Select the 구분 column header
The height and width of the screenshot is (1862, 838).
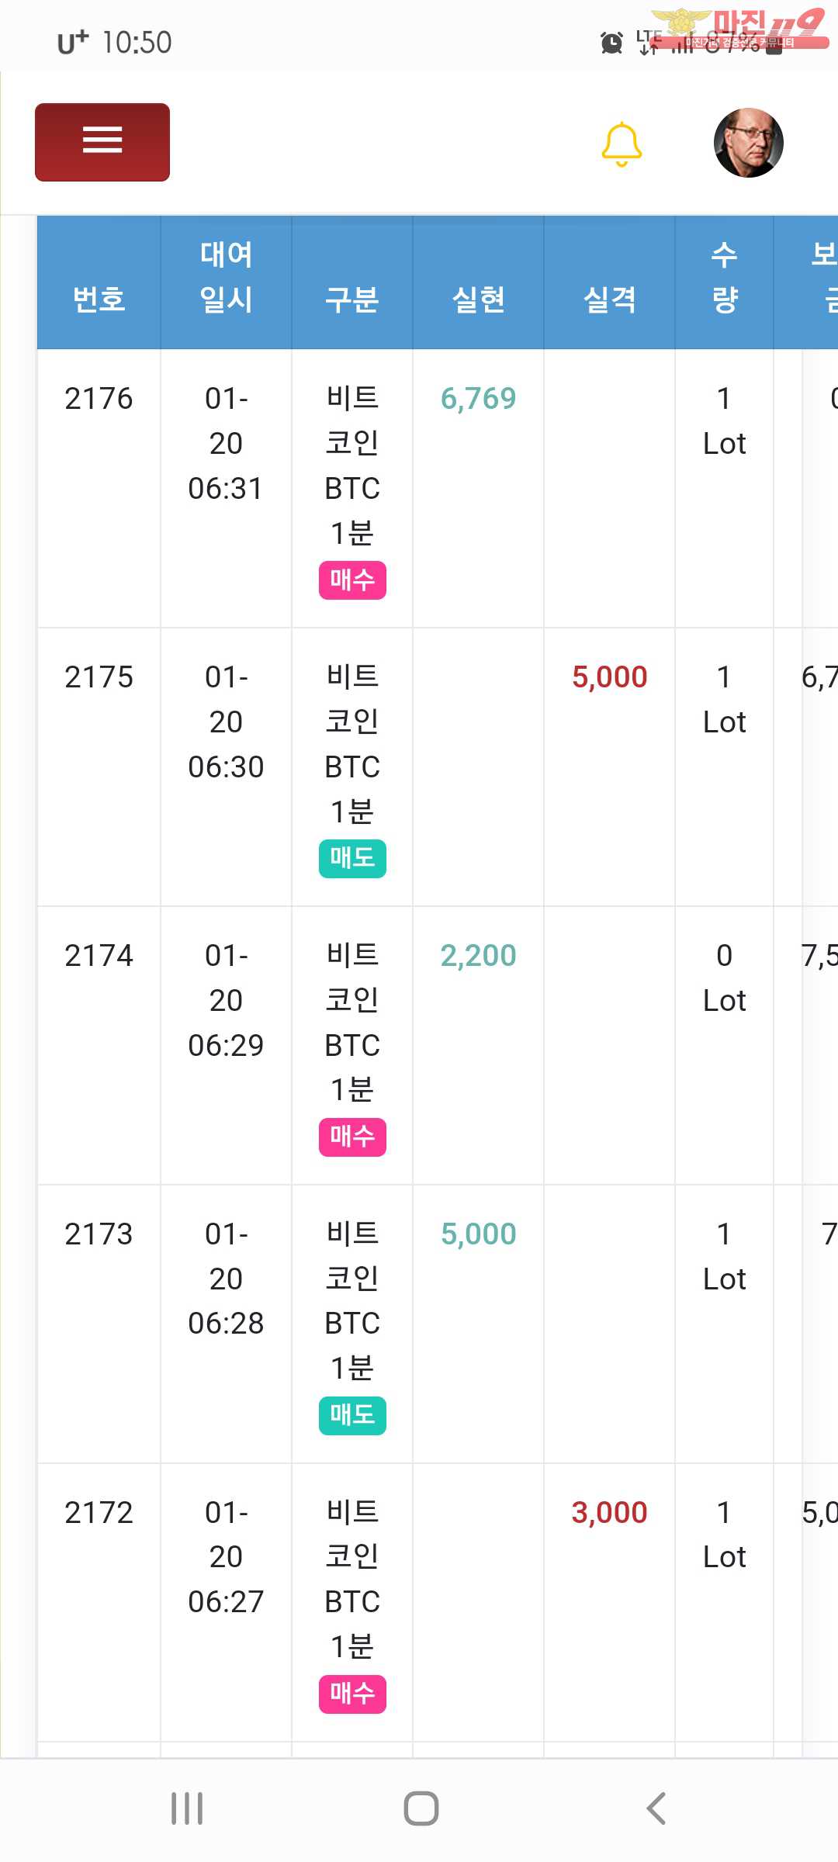(351, 299)
